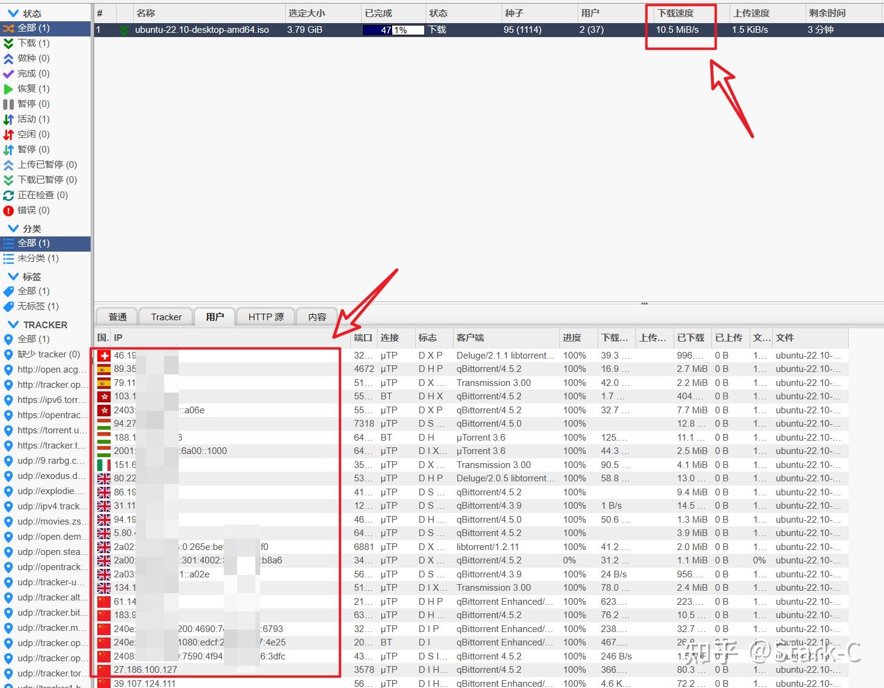884x688 pixels.
Task: Collapse the 标签 section
Action: coord(13,277)
